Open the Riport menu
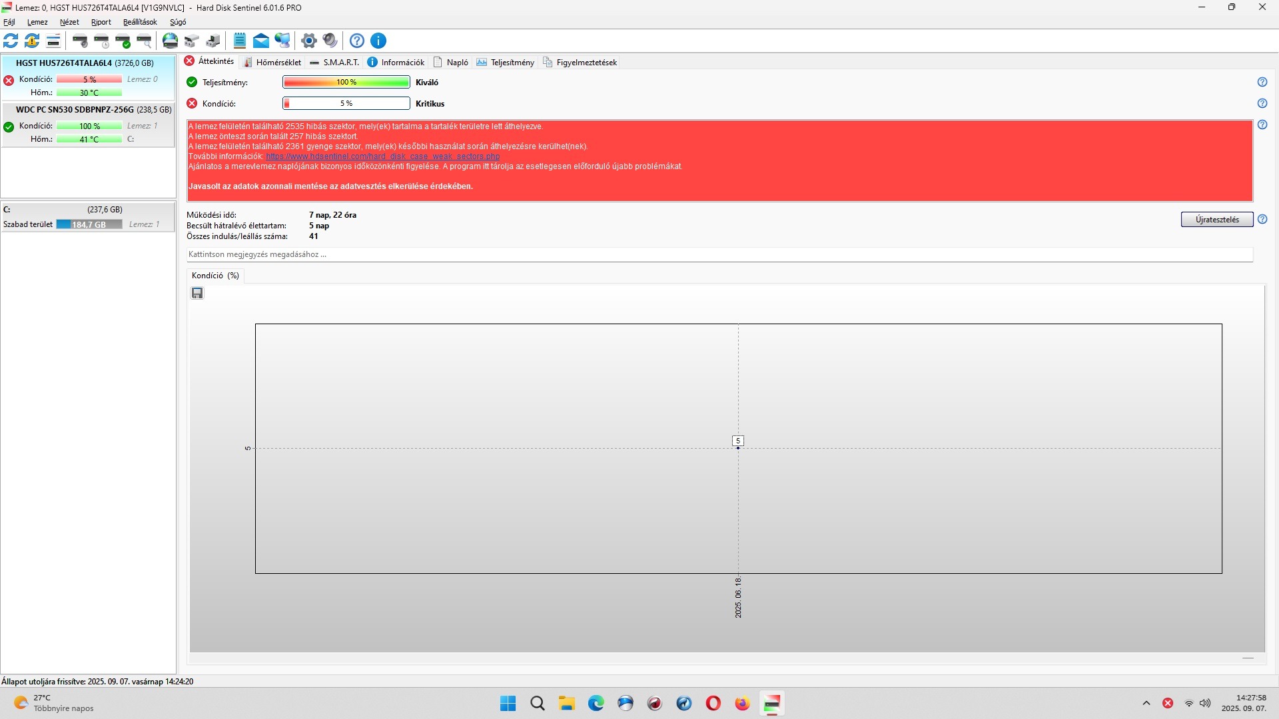The image size is (1279, 719). click(101, 22)
